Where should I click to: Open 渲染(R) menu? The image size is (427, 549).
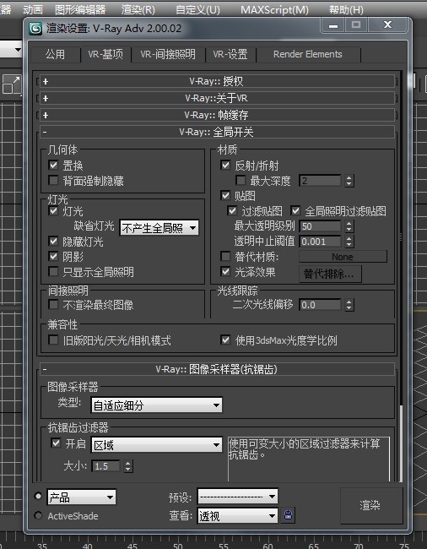pyautogui.click(x=138, y=9)
